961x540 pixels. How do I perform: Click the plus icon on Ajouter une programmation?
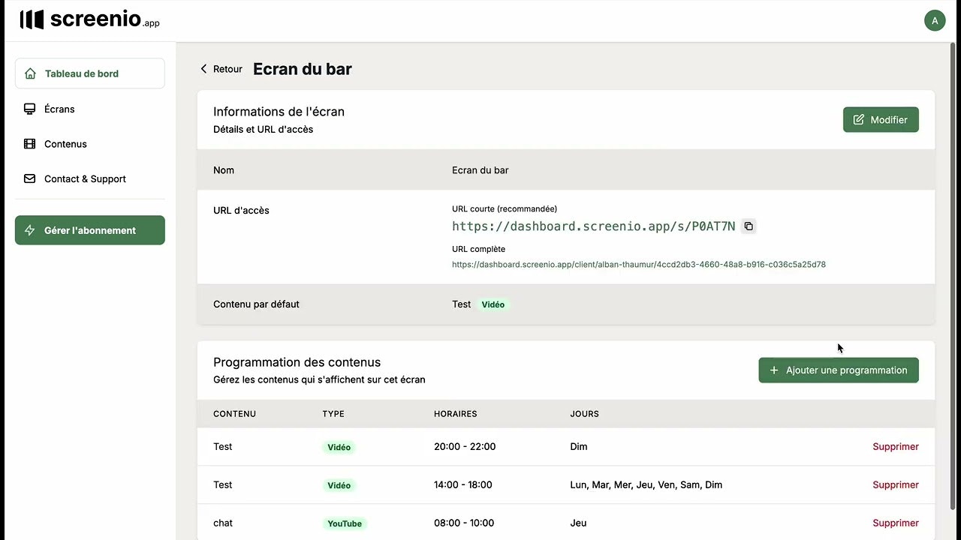[774, 370]
